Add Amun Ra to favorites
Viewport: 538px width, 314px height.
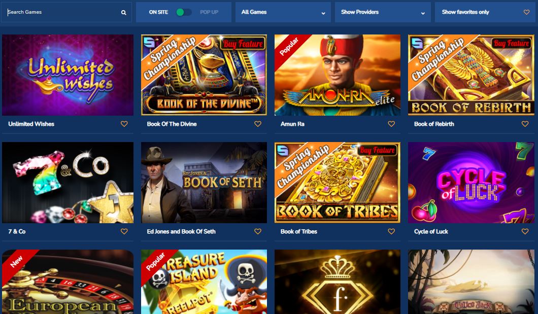(391, 124)
